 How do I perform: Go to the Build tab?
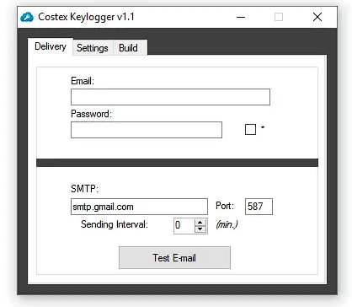(129, 48)
